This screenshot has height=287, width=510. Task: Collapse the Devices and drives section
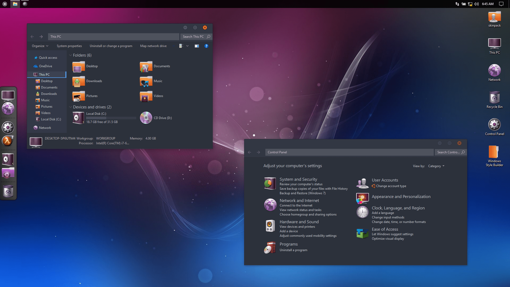coord(70,107)
